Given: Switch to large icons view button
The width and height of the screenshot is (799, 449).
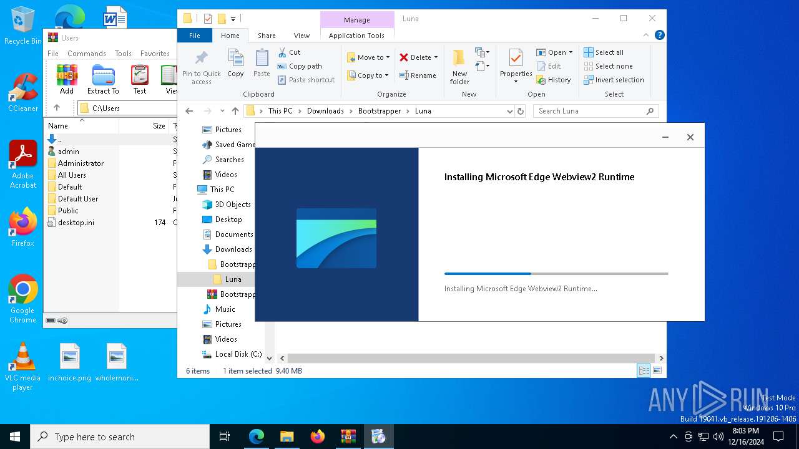Looking at the screenshot, I should (657, 371).
